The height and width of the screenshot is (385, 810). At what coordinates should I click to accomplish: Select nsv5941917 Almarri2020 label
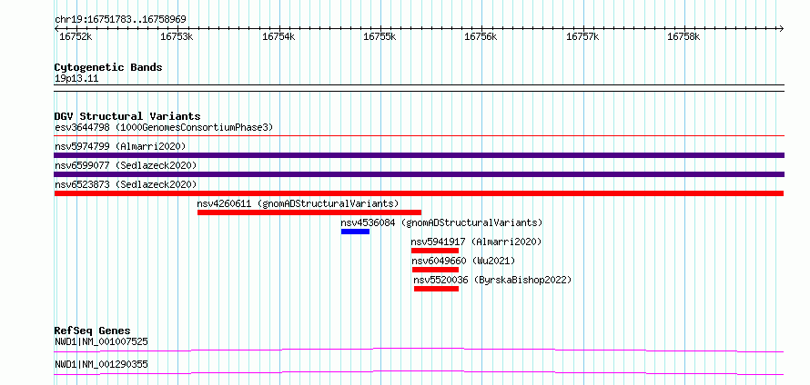tap(476, 242)
